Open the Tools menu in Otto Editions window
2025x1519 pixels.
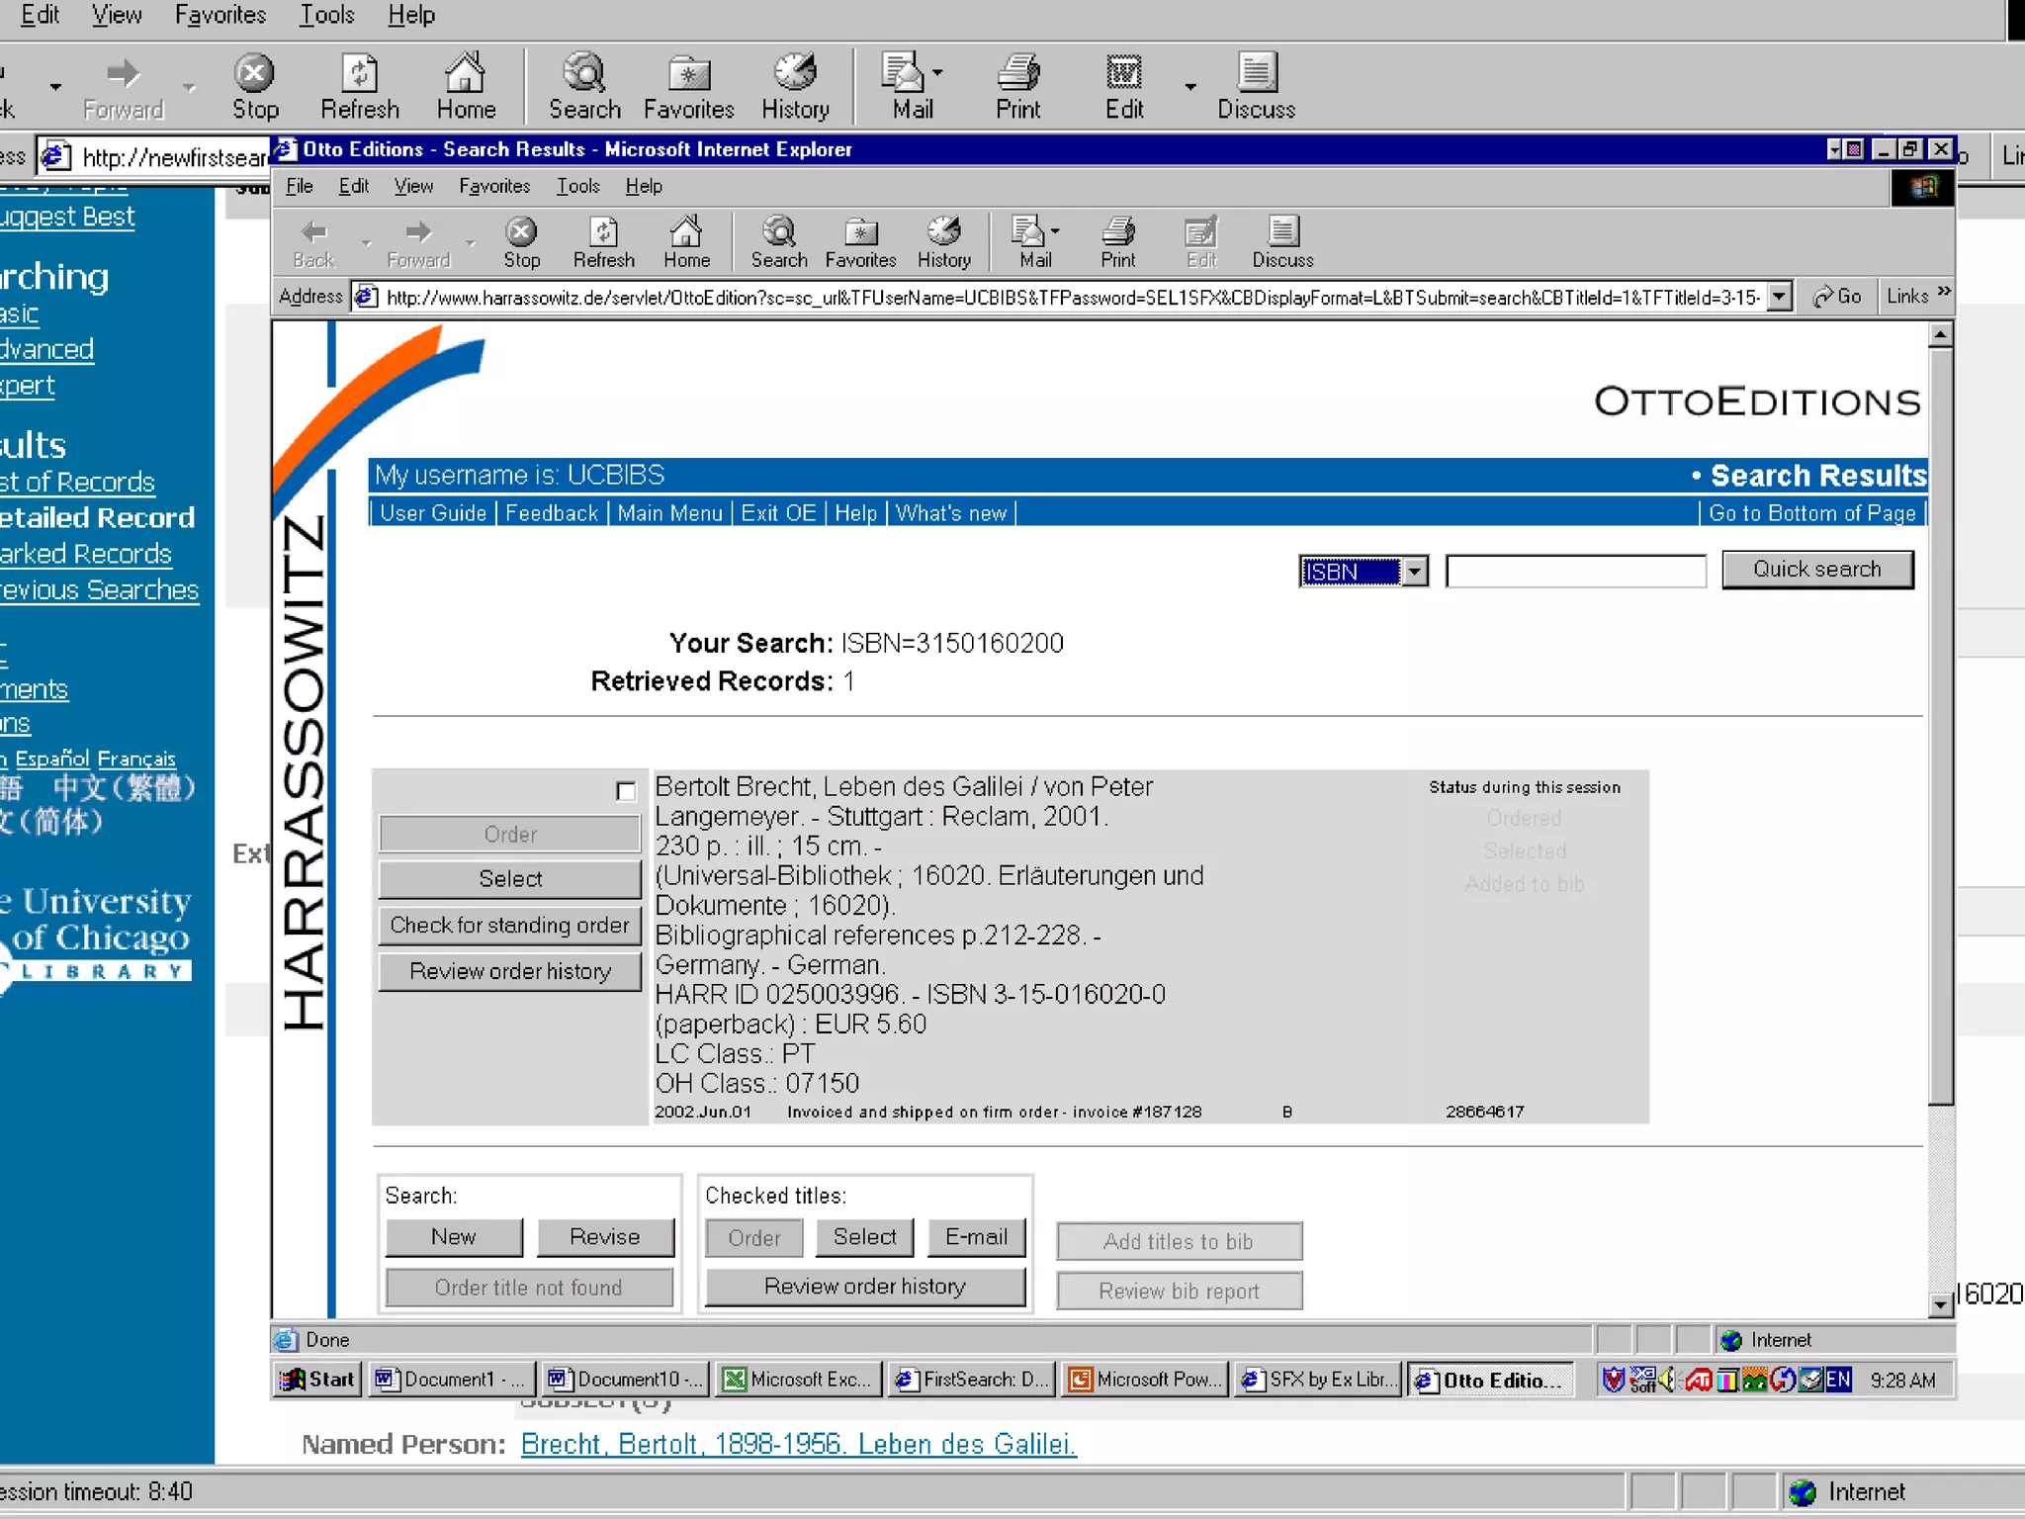click(577, 186)
